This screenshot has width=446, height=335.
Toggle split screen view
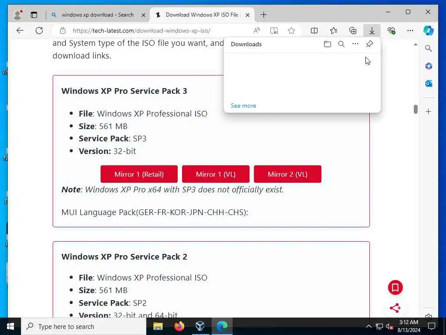click(314, 31)
